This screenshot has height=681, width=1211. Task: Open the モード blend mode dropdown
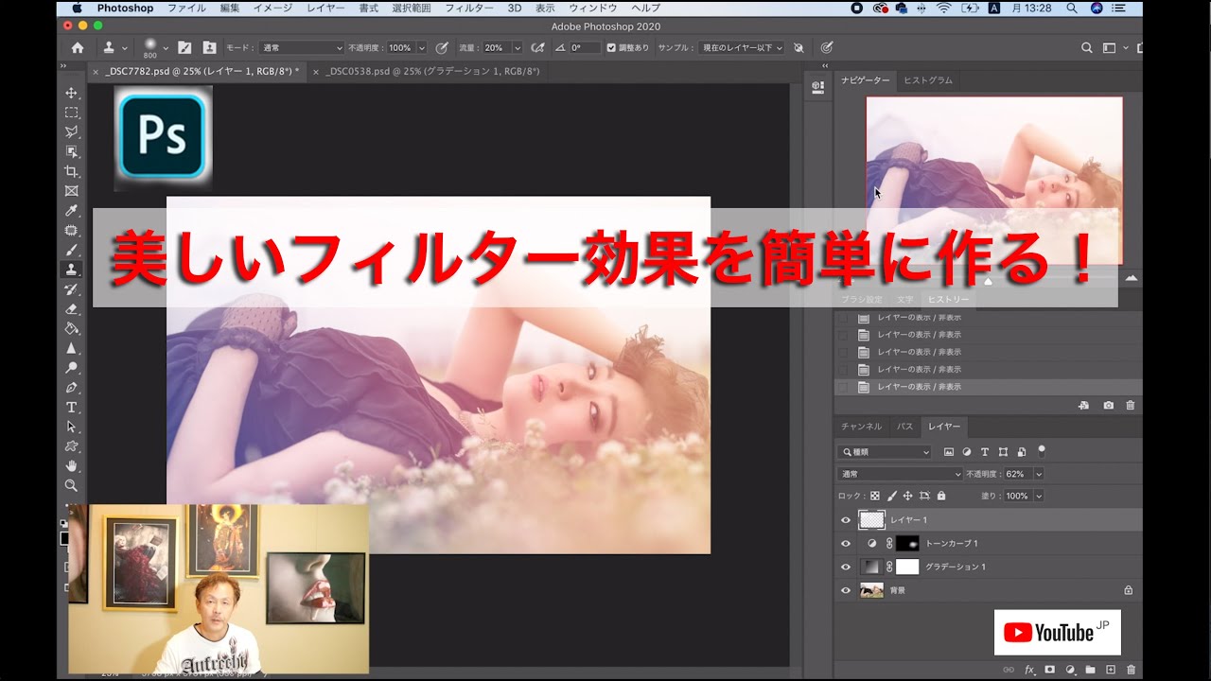coord(302,47)
